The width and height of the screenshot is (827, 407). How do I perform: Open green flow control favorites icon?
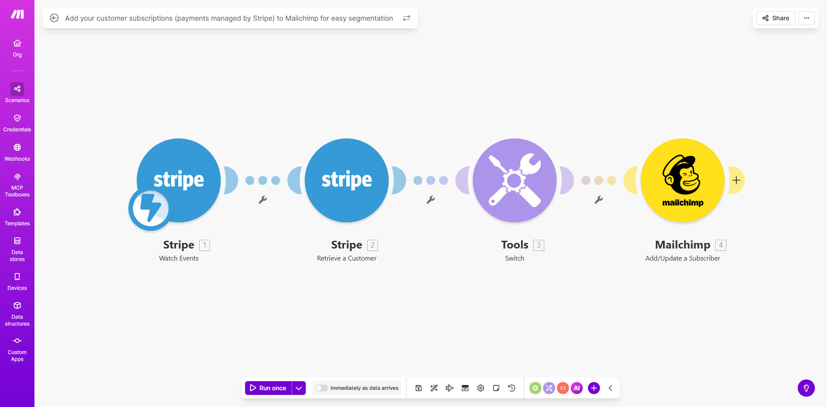535,388
